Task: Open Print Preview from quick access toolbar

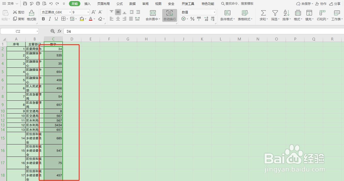Action: click(x=44, y=4)
